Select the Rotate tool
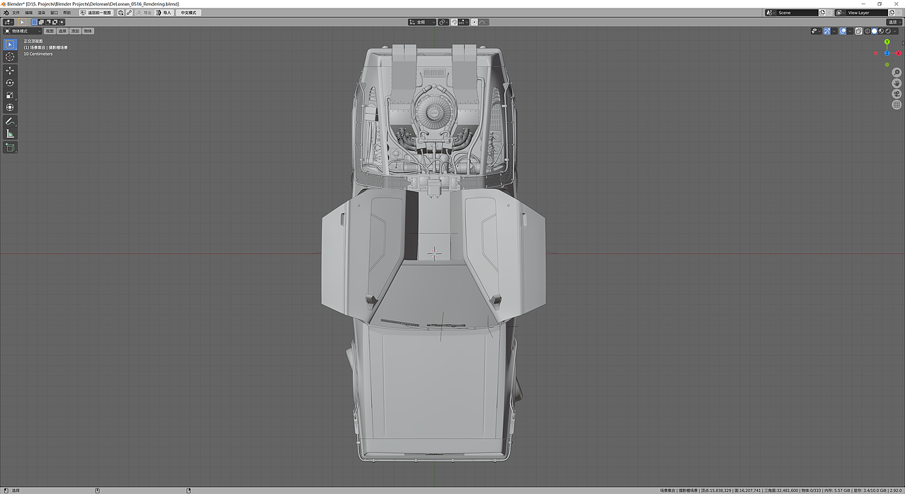 9,82
